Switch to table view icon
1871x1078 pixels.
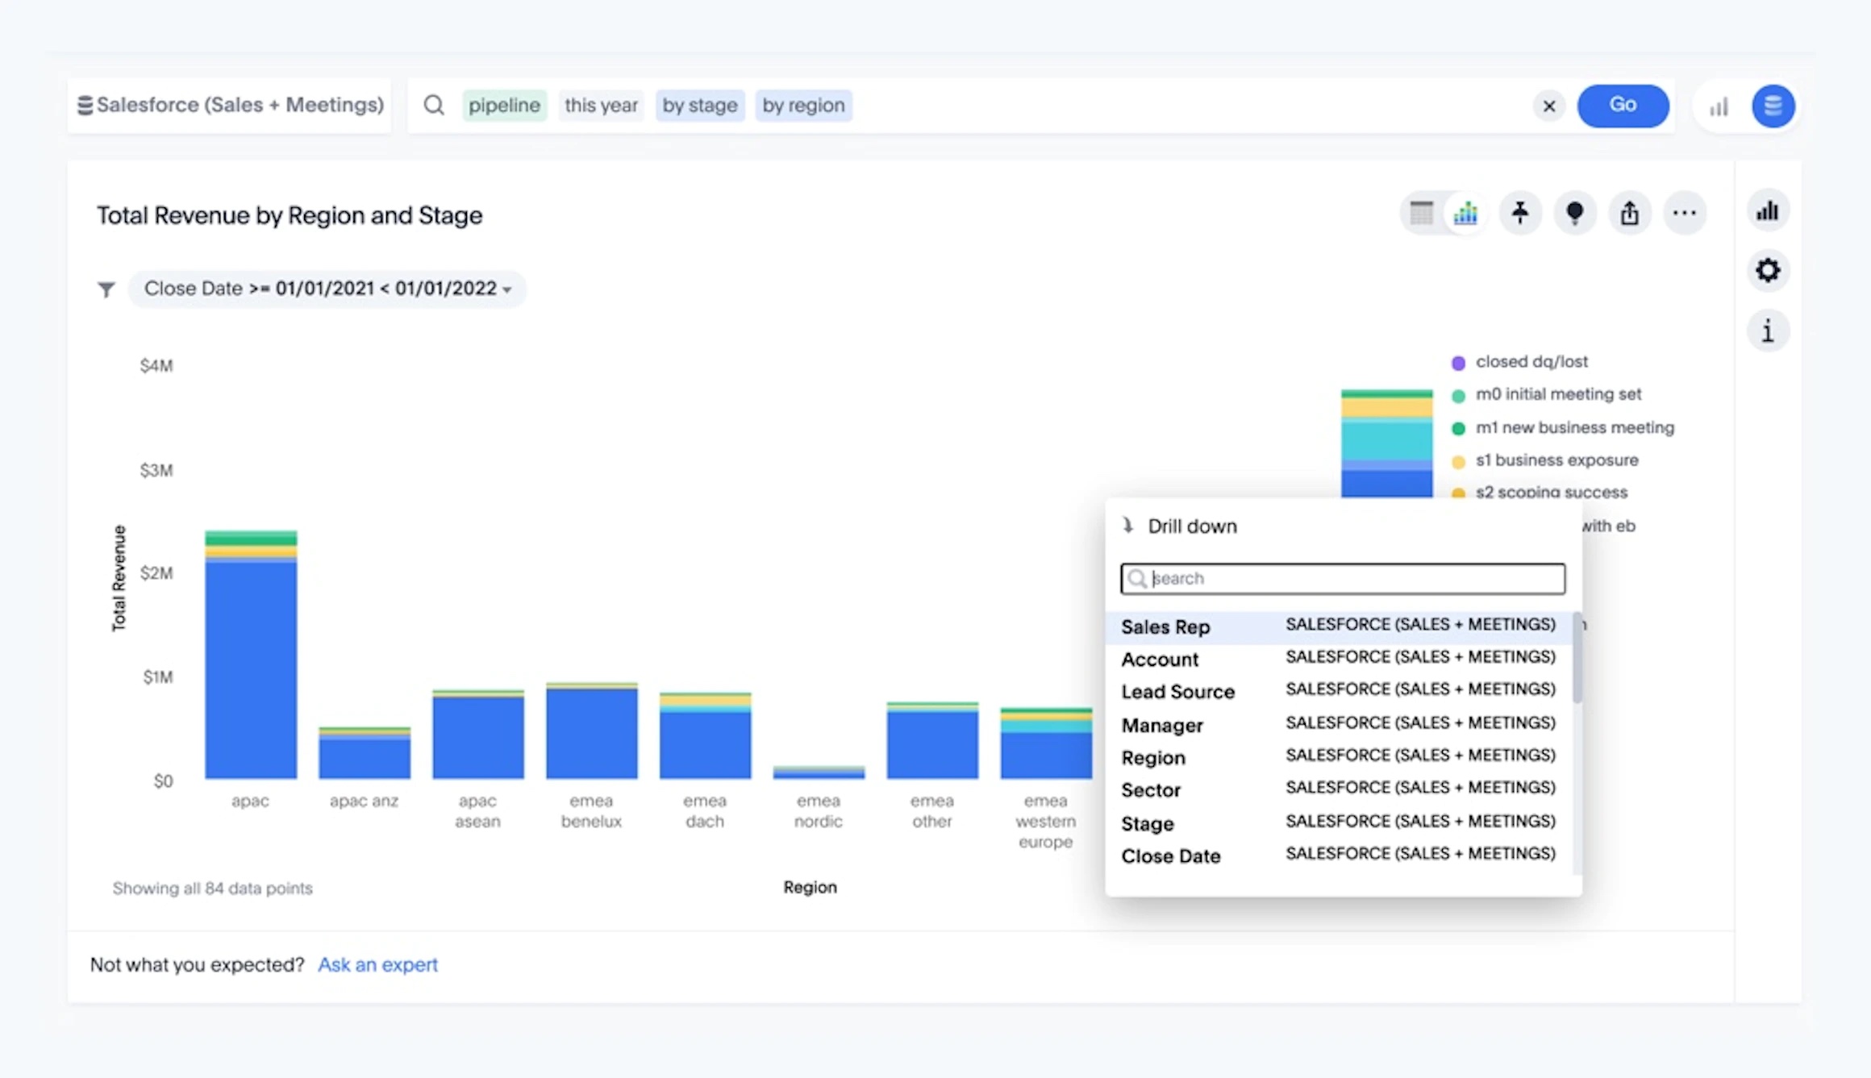(1421, 214)
